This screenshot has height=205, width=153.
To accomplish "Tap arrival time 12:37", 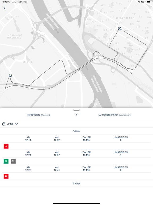I will [x=57, y=155].
